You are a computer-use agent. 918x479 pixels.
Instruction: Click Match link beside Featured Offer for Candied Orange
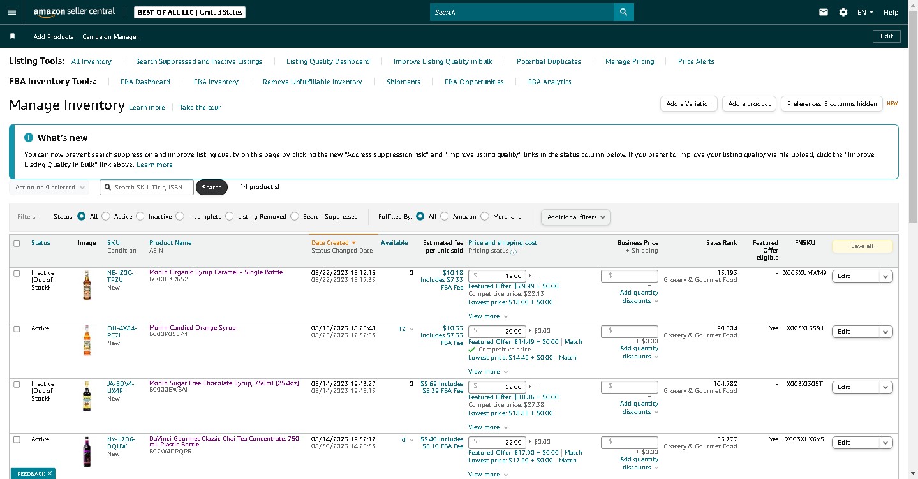574,341
